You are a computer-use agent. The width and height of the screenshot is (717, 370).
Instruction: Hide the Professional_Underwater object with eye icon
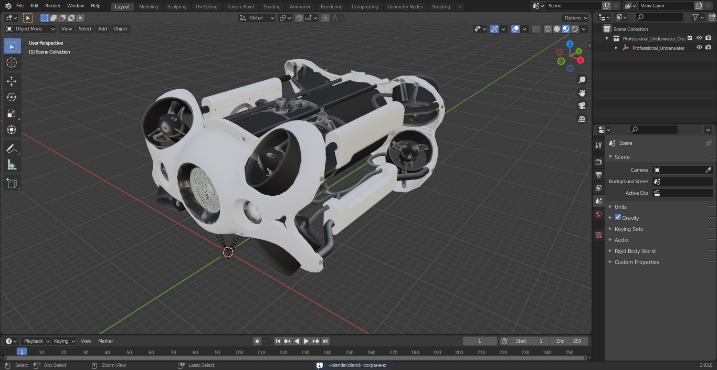699,47
